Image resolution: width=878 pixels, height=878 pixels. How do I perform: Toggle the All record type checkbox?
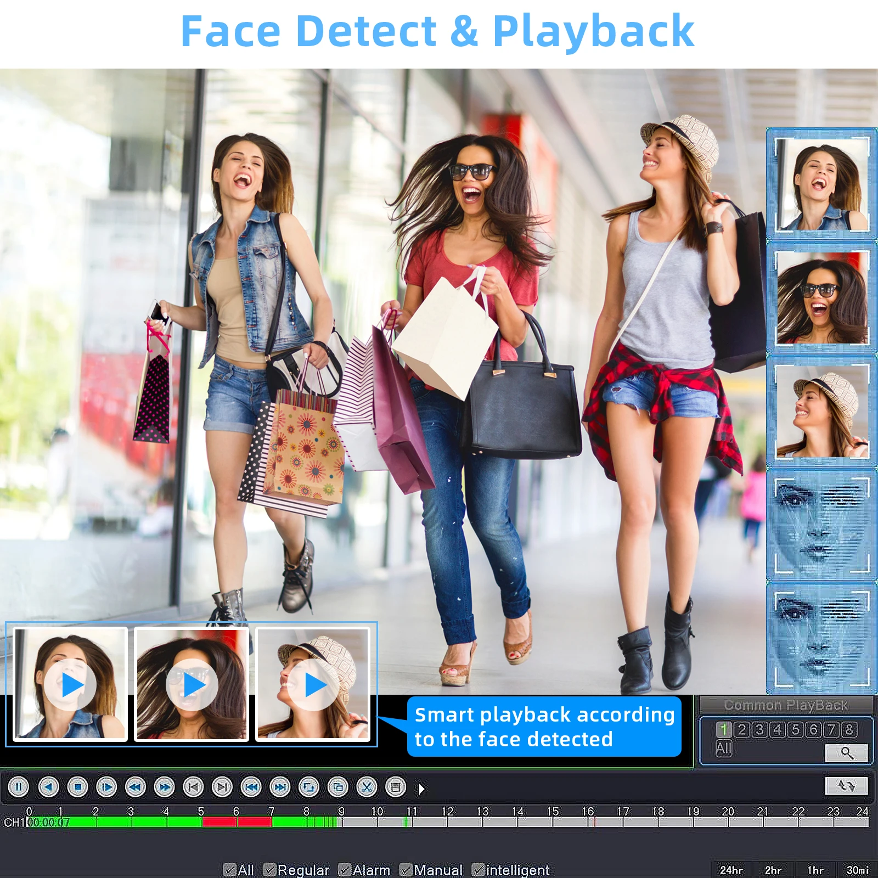(230, 870)
